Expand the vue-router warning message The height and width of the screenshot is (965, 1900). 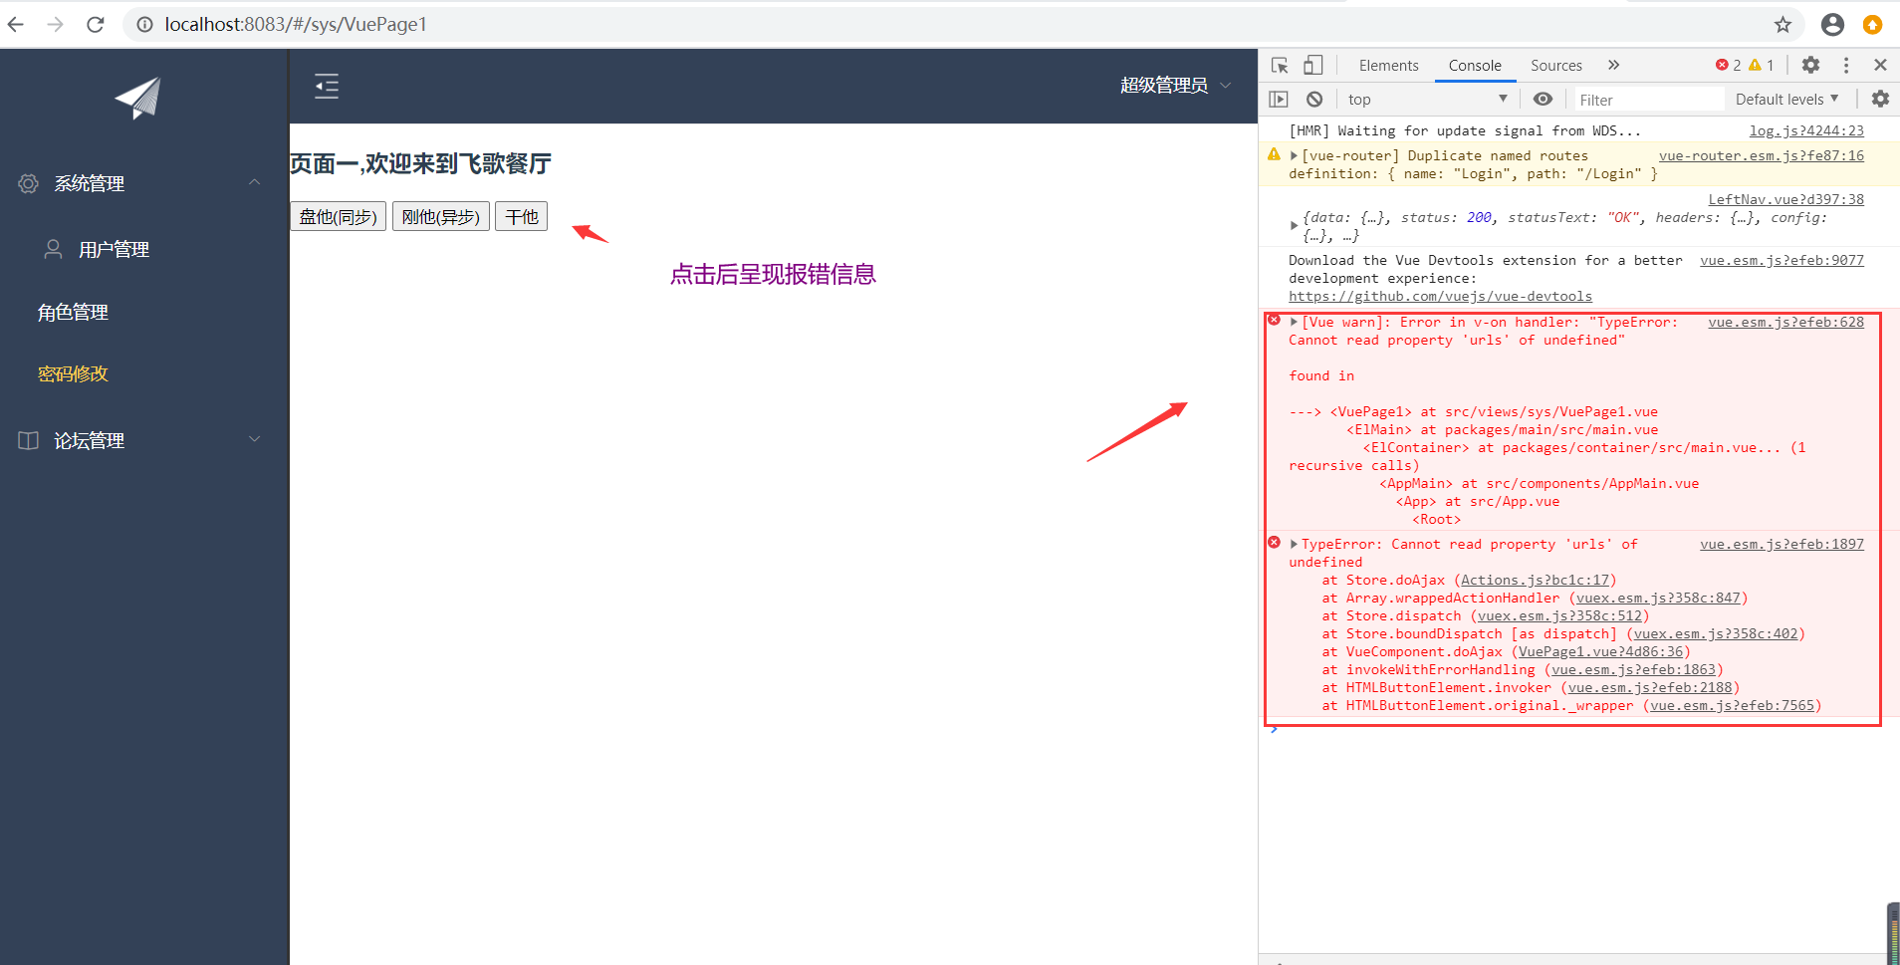pyautogui.click(x=1294, y=155)
